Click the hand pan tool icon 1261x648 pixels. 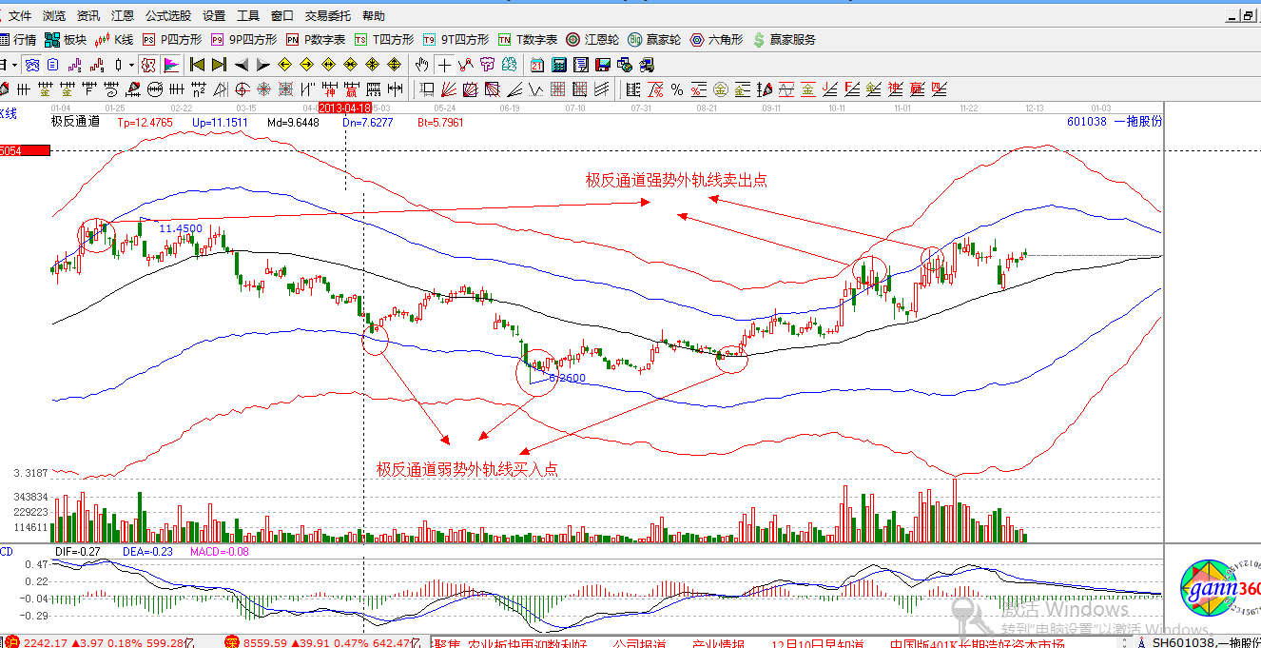coord(422,65)
